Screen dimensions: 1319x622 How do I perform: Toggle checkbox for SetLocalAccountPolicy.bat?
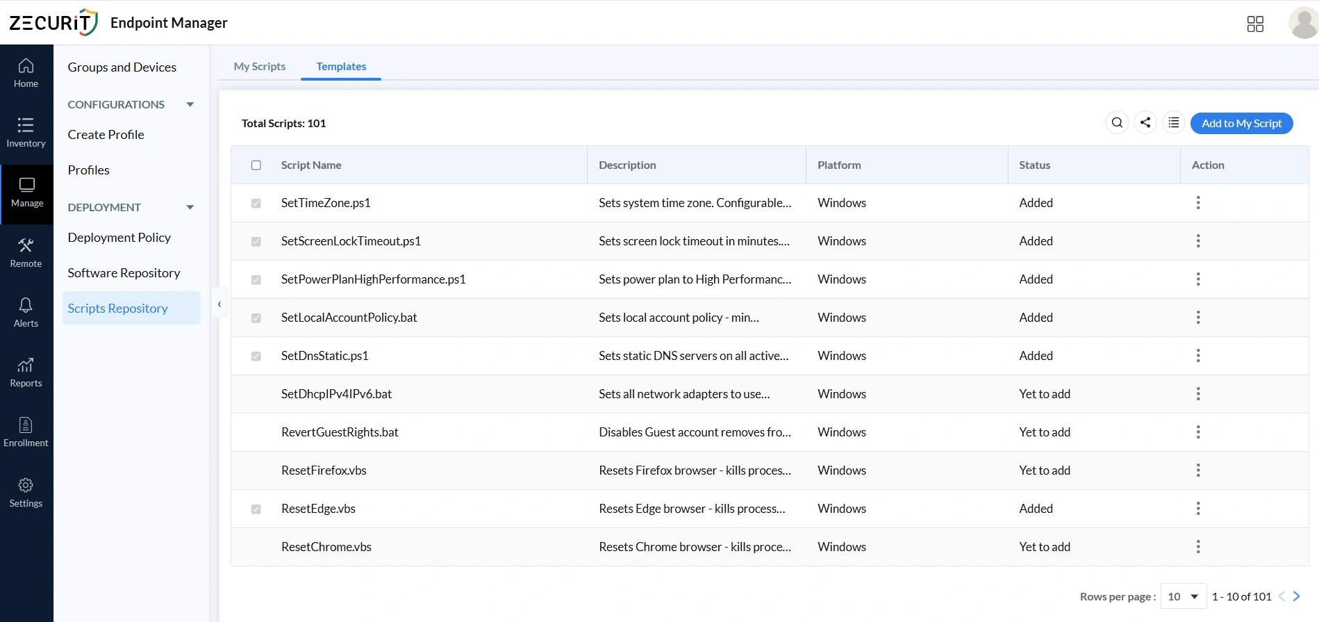pyautogui.click(x=256, y=318)
